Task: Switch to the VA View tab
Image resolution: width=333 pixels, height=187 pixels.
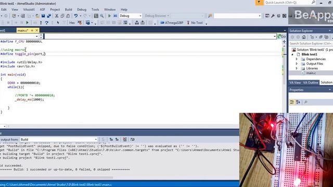Action: pos(295,83)
